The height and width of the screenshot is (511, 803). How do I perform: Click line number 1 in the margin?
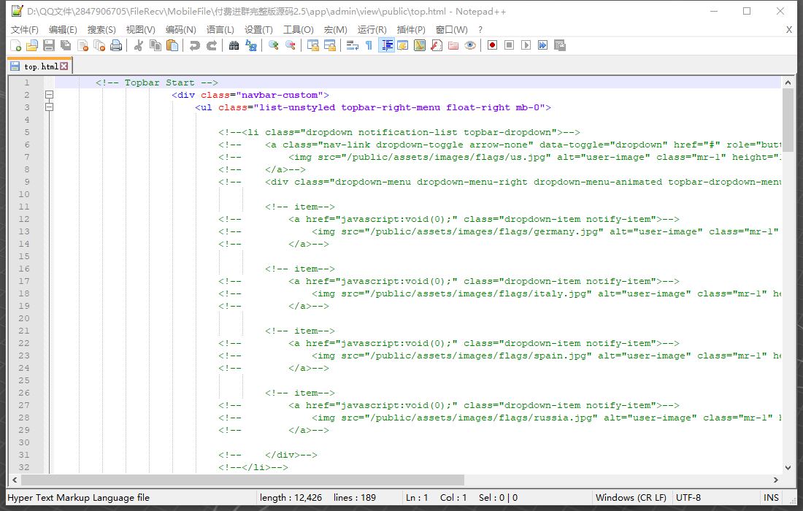tap(26, 82)
